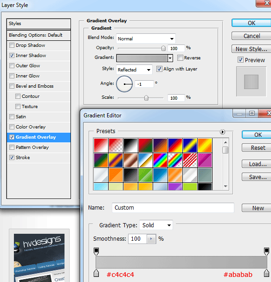
Task: Click the New Style button
Action: [252, 49]
